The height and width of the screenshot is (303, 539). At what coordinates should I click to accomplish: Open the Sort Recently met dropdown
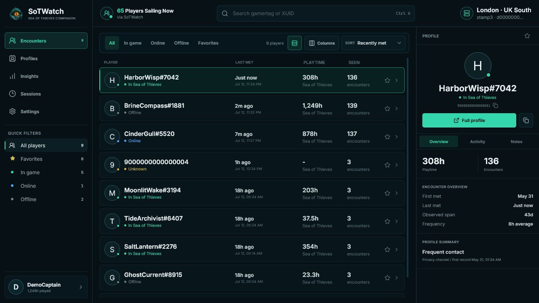[x=374, y=43]
